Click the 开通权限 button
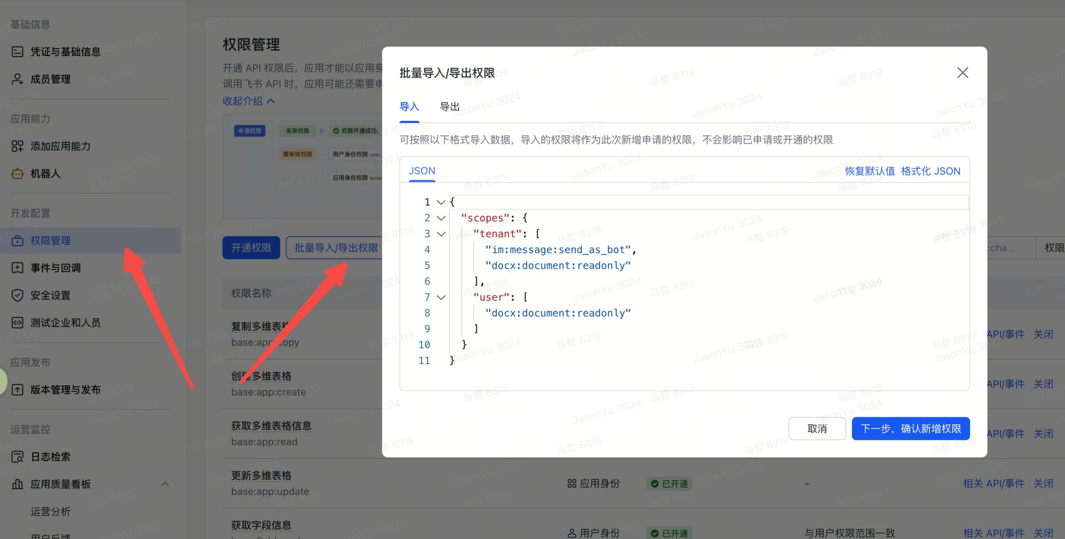 click(251, 248)
